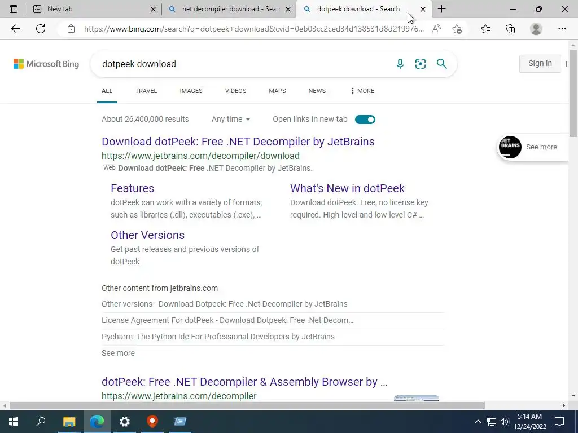Toggle Open links in new tab switch
Screen dimensions: 578x433
pyautogui.click(x=365, y=120)
